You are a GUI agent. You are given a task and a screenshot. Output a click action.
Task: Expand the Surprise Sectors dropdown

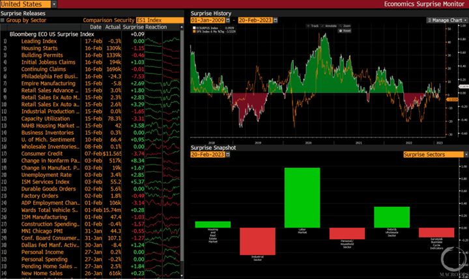pyautogui.click(x=466, y=154)
